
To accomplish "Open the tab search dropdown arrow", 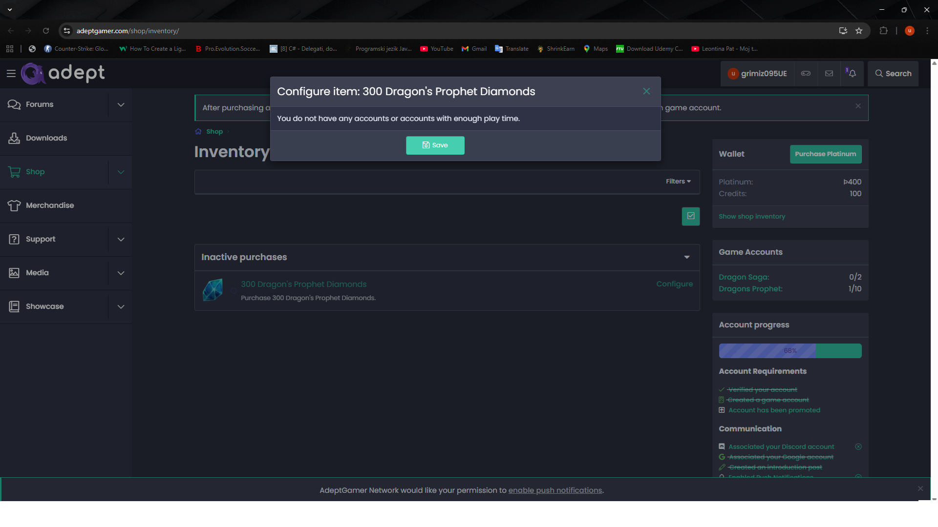I will pyautogui.click(x=10, y=9).
